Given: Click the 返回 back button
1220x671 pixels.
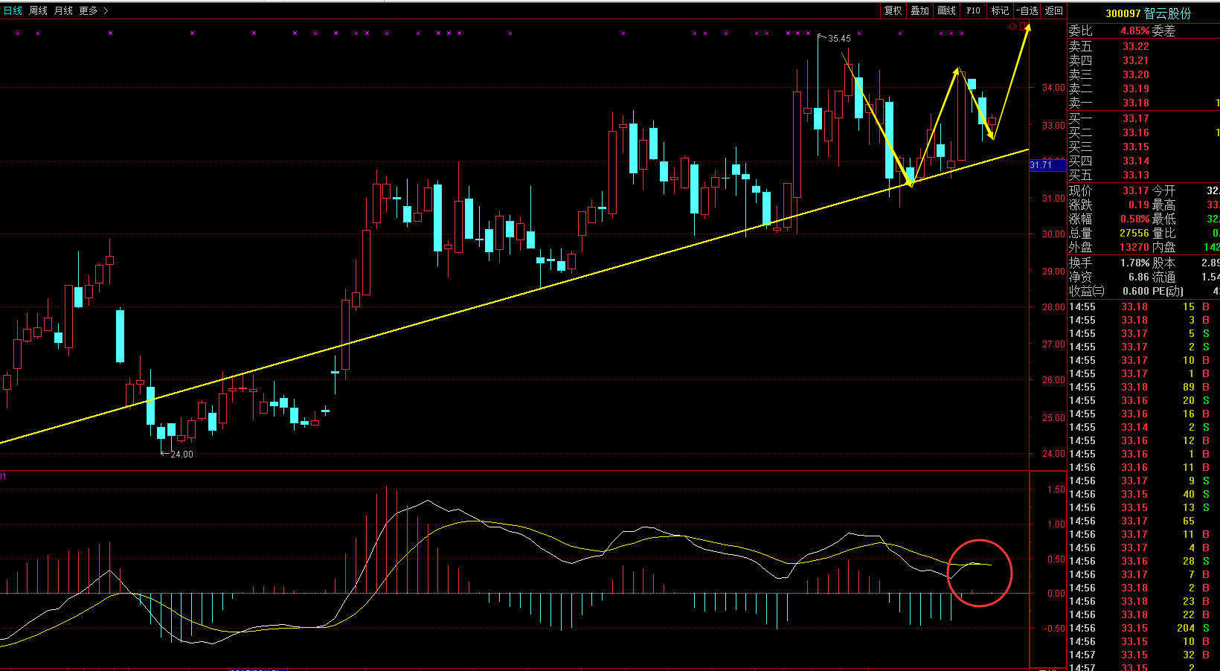Looking at the screenshot, I should click(x=1053, y=10).
